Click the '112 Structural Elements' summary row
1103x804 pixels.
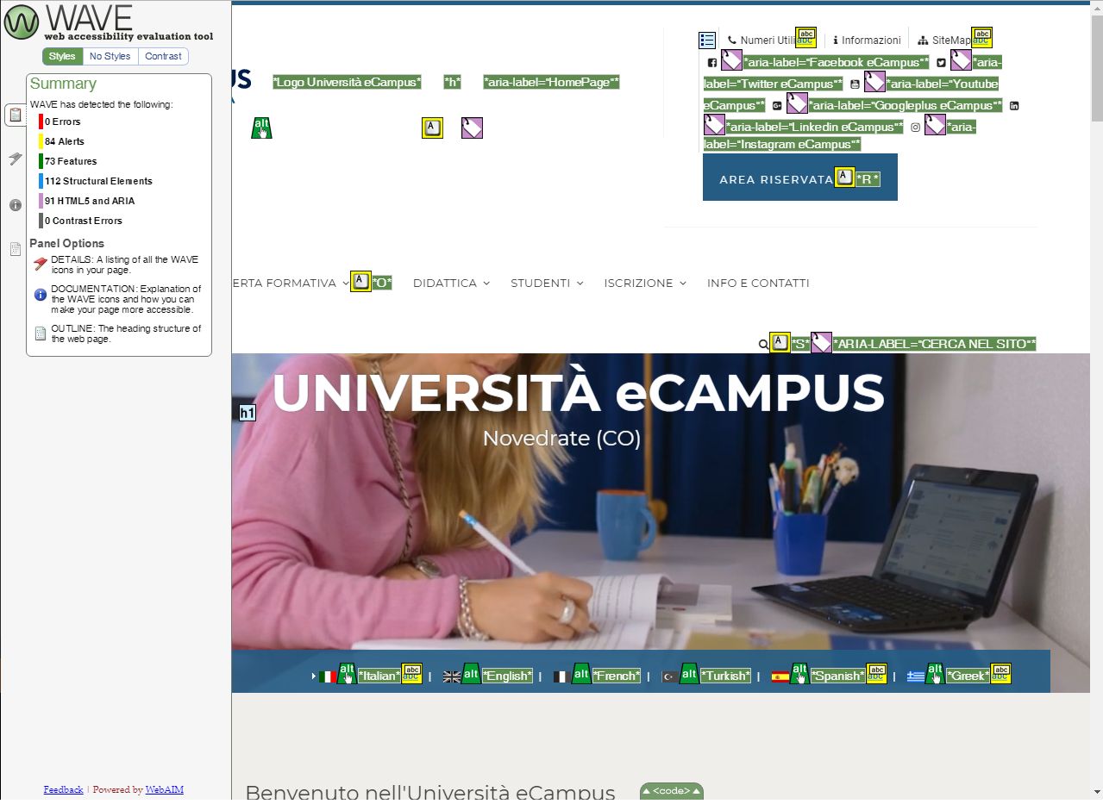tap(96, 181)
